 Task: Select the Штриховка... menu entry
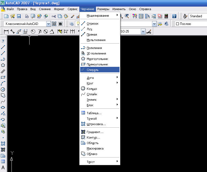(96, 124)
